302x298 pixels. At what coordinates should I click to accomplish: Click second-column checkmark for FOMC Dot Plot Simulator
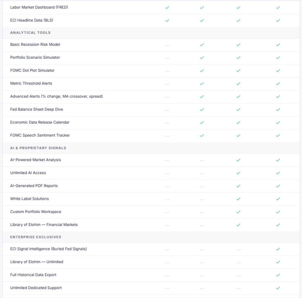click(202, 71)
